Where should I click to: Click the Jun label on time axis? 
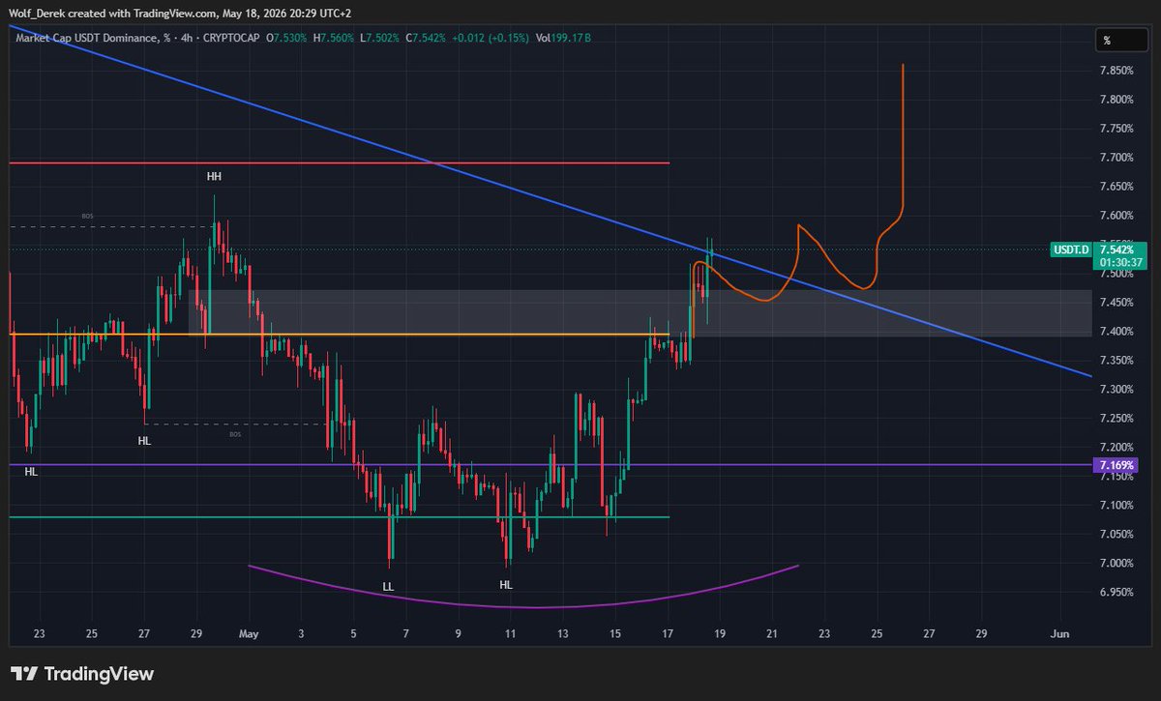pyautogui.click(x=1059, y=634)
